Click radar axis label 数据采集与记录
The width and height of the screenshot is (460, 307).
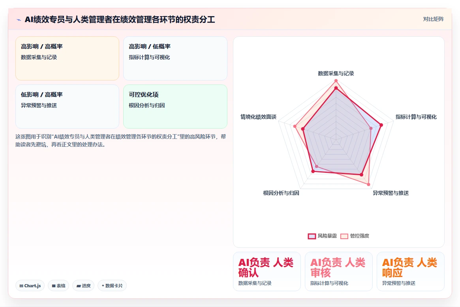point(336,74)
